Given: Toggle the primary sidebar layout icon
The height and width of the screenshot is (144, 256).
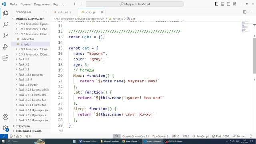Looking at the screenshot, I should pos(217,4).
